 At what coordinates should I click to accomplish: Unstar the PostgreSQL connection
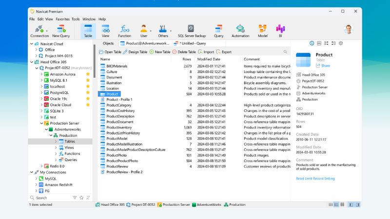point(88,92)
